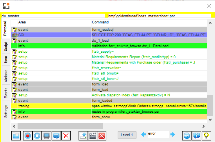This screenshot has height=142, width=215.
Task: Click the red boxed X cancel icon
Action: [102, 136]
